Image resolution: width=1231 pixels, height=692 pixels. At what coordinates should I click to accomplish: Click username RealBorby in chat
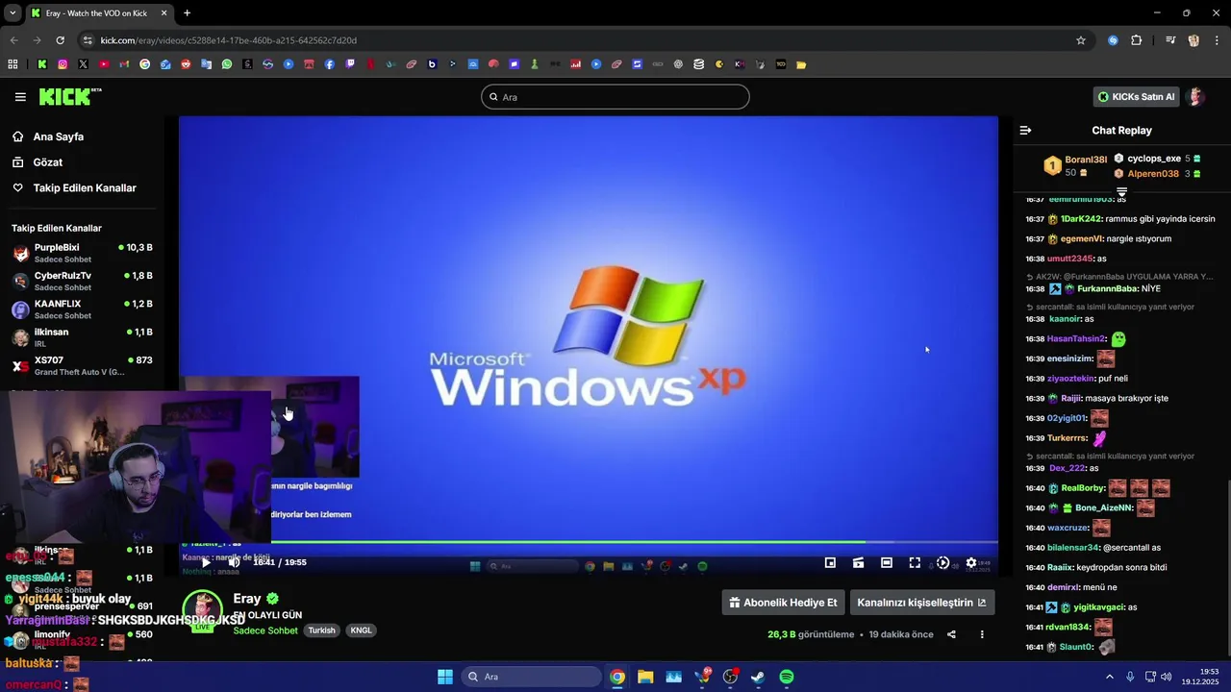1083,488
